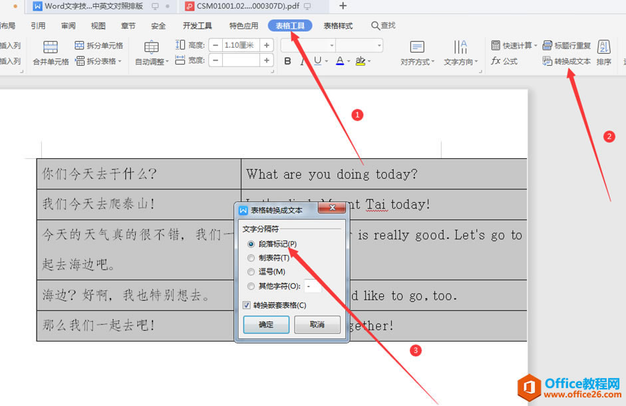The width and height of the screenshot is (626, 406).
Task: Switch to the CSM01001 PDF tab
Action: (x=248, y=6)
